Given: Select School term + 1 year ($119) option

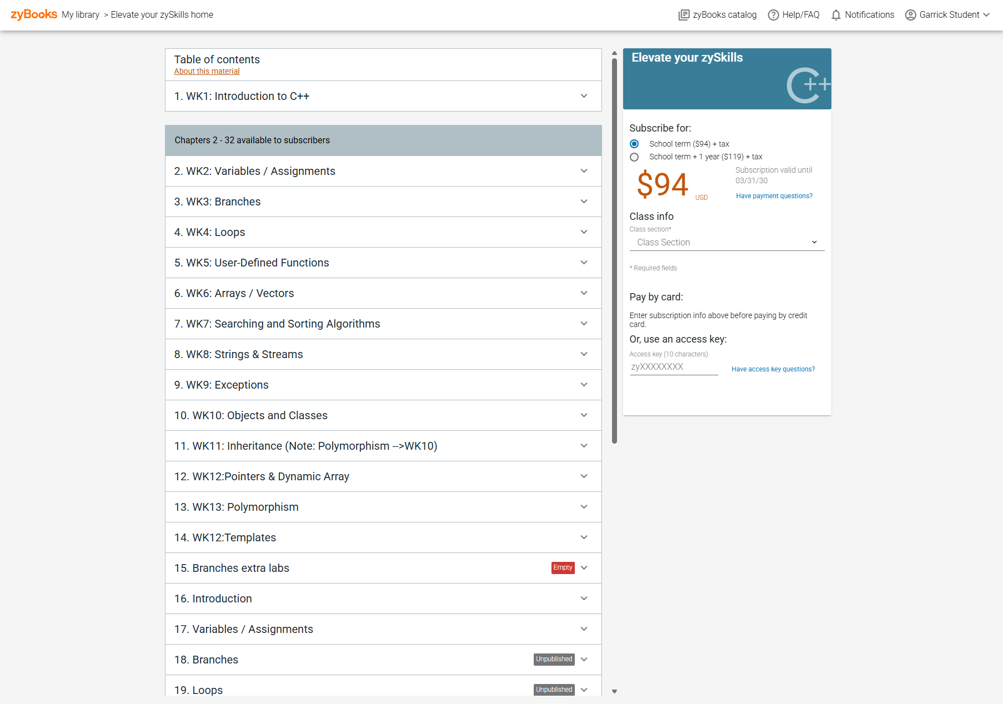Looking at the screenshot, I should point(634,157).
